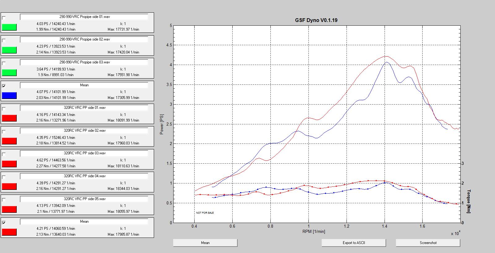
Task: Enable the 320RC VRC PP side 03.wav checkbox
Action: point(4,154)
